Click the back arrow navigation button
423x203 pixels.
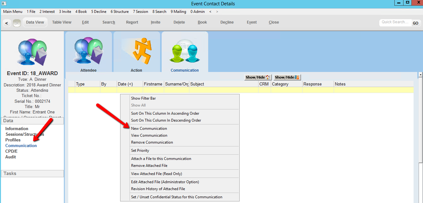click(x=7, y=23)
